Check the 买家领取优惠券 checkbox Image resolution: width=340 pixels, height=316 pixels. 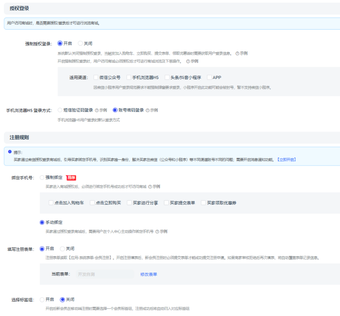coord(203,203)
